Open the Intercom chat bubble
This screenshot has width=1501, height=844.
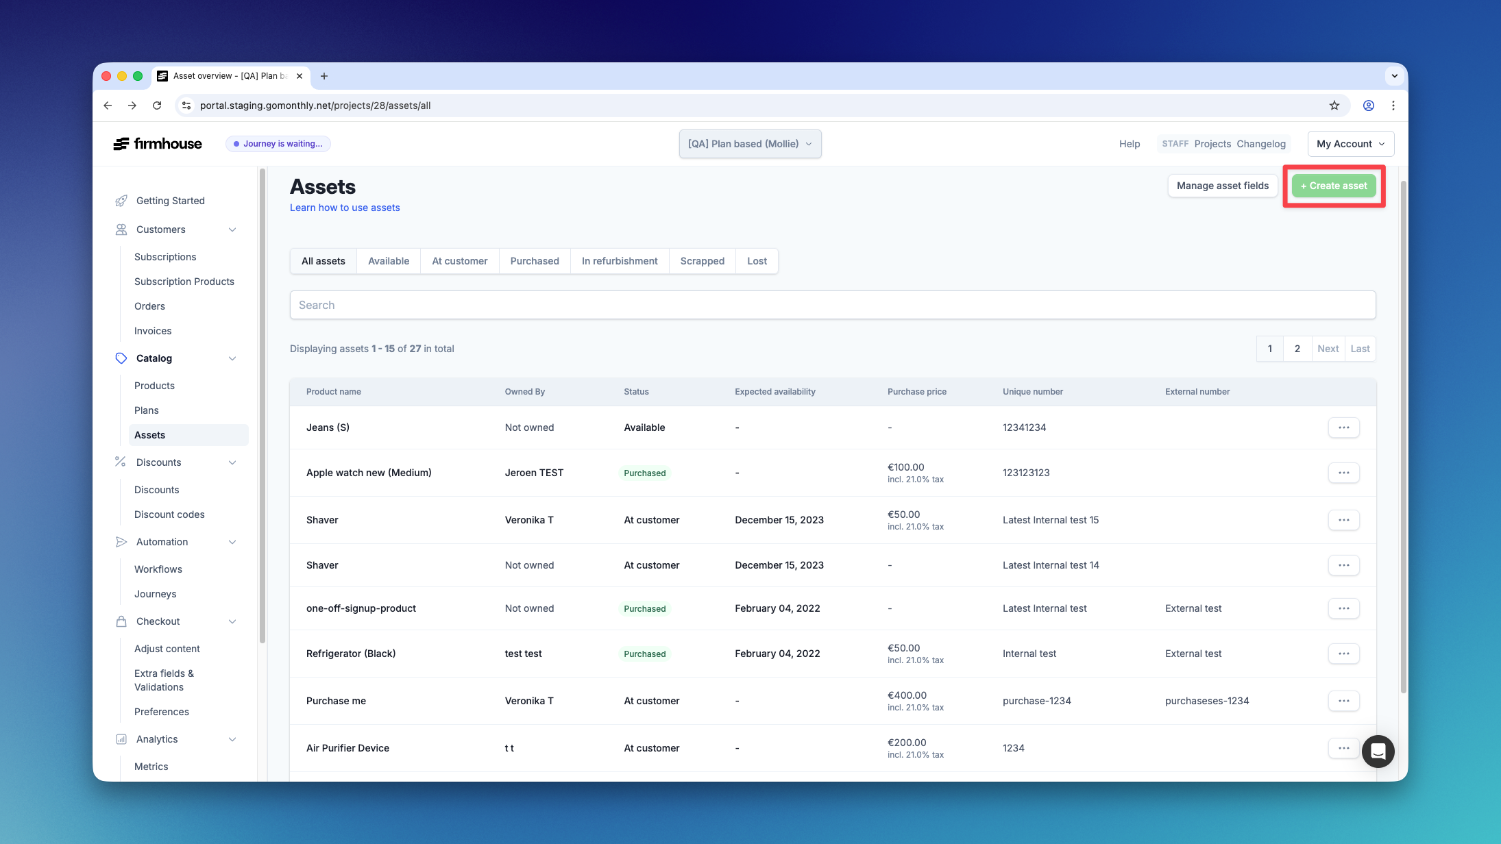1378,752
